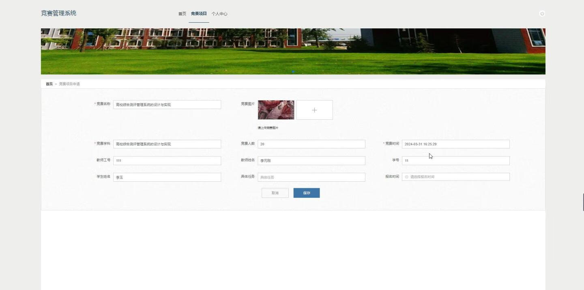The image size is (584, 290).
Task: Click the uploaded competition image thumbnail
Action: tap(276, 110)
